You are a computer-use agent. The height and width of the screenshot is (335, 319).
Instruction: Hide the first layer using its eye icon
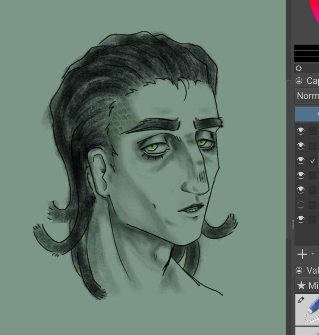click(x=301, y=131)
